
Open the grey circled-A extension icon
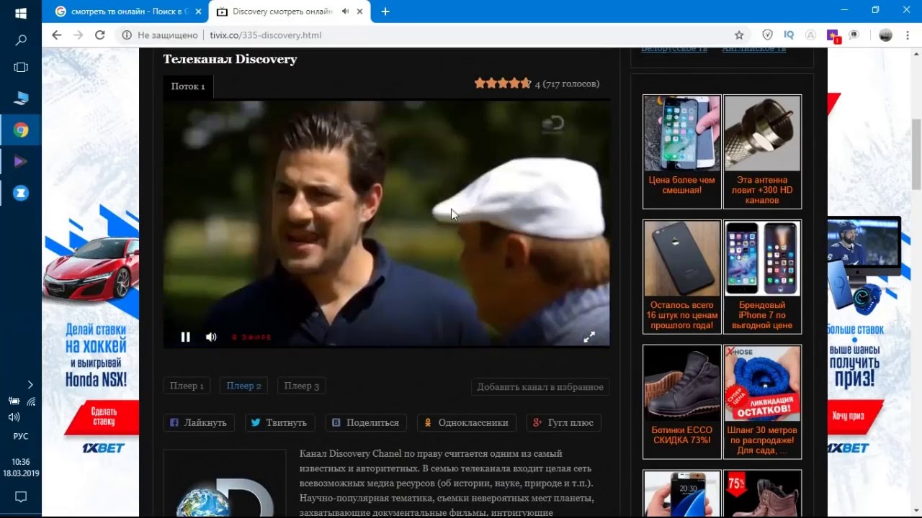click(x=810, y=35)
